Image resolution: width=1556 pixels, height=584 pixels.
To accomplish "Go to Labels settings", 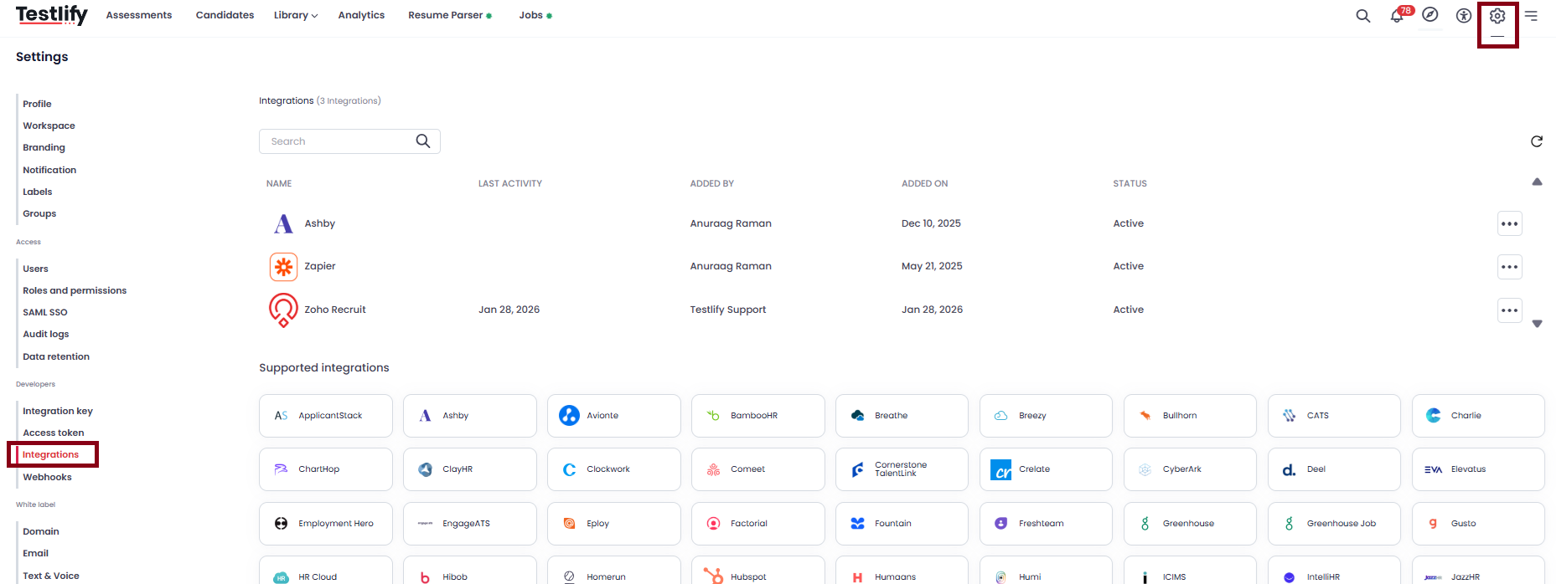I will [37, 192].
